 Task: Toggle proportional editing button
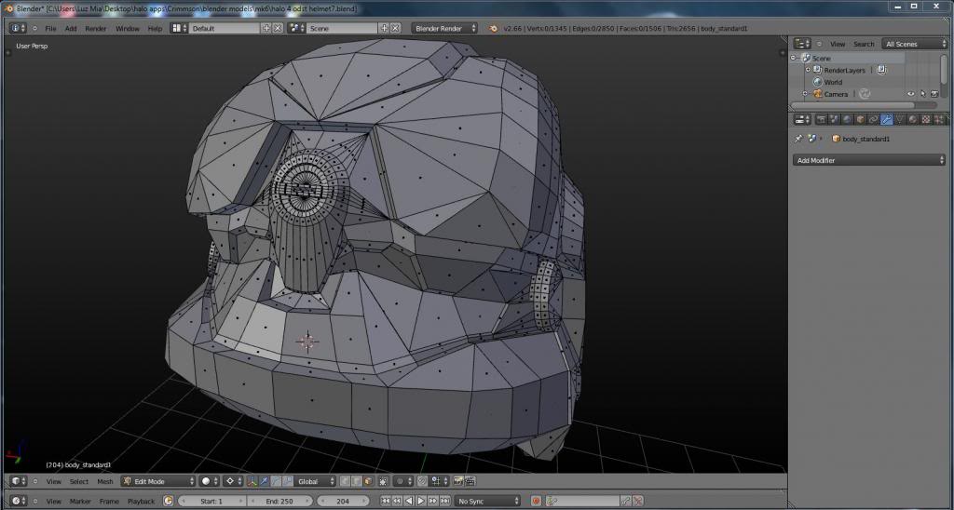(402, 481)
